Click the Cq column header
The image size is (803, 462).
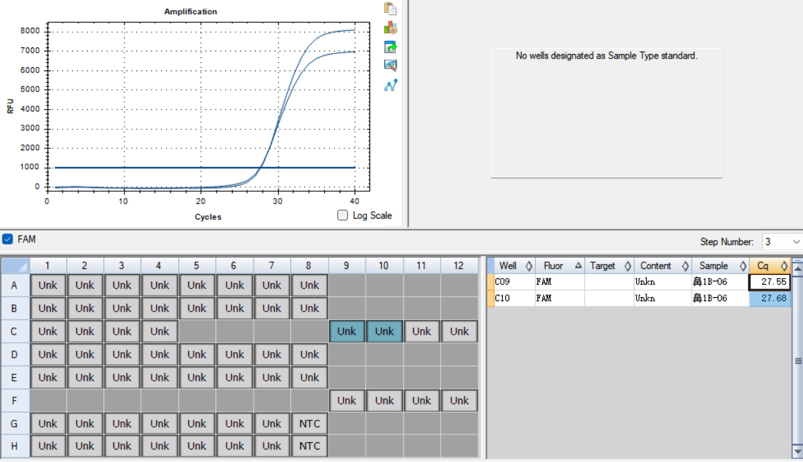point(769,266)
